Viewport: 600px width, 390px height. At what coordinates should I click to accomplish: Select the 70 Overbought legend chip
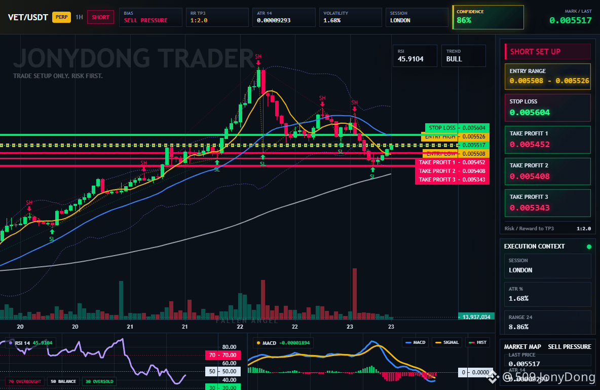click(25, 381)
